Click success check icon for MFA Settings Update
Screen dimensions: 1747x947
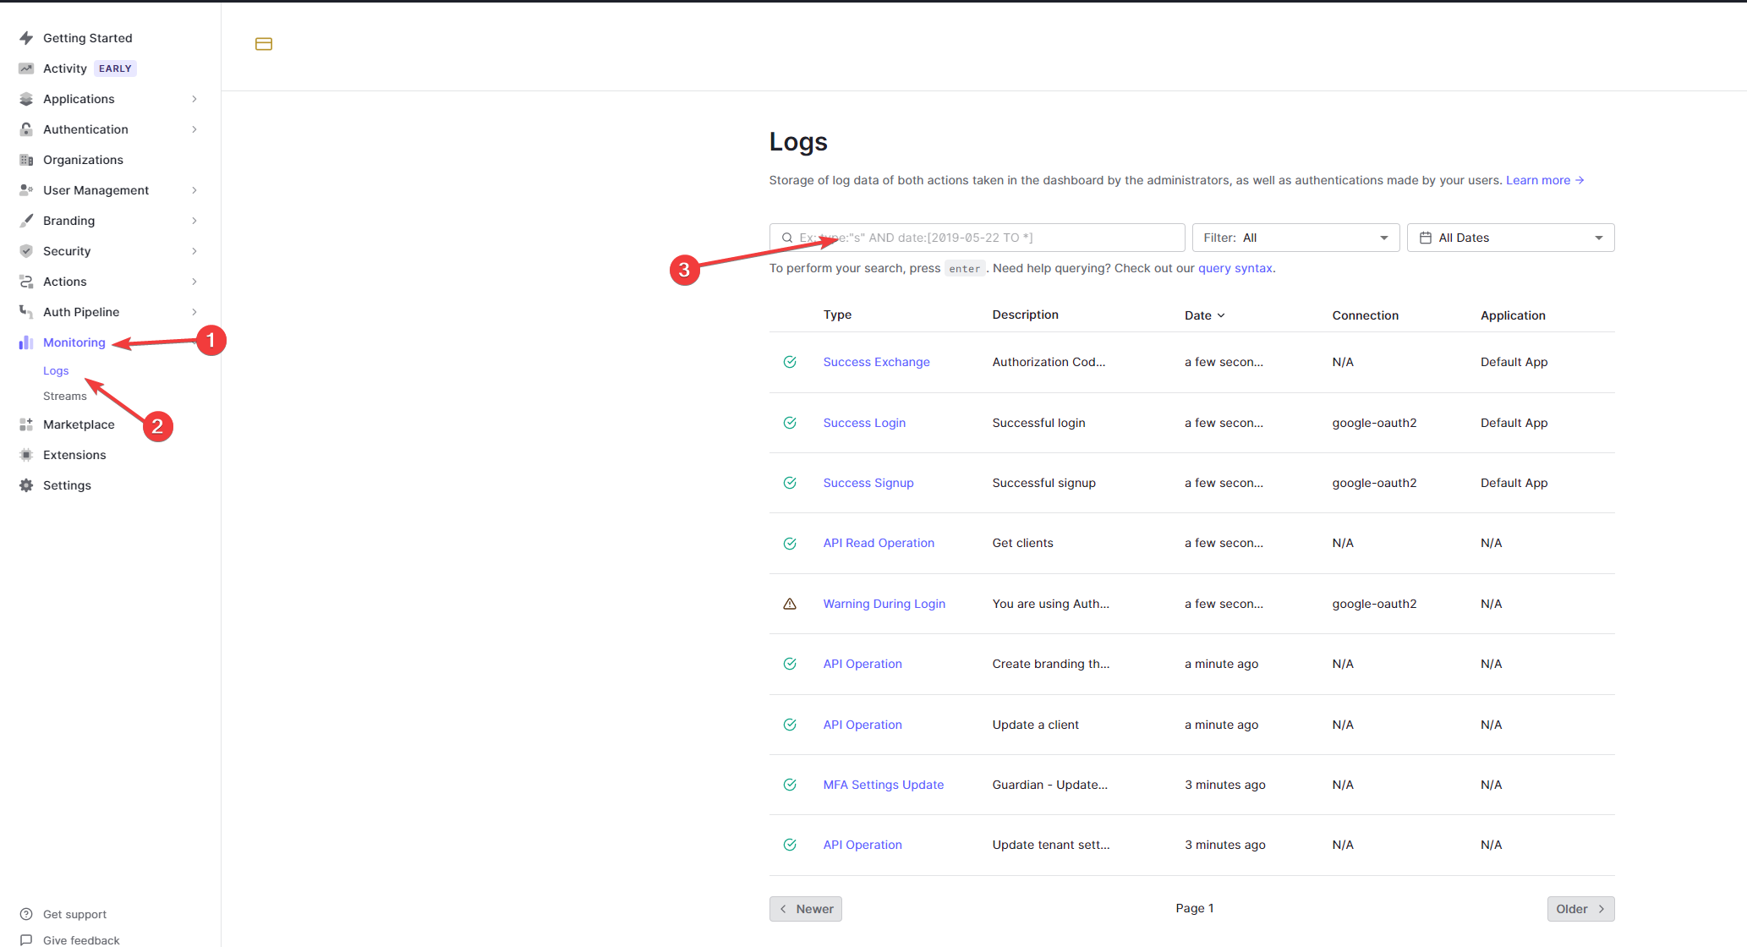[x=790, y=785]
